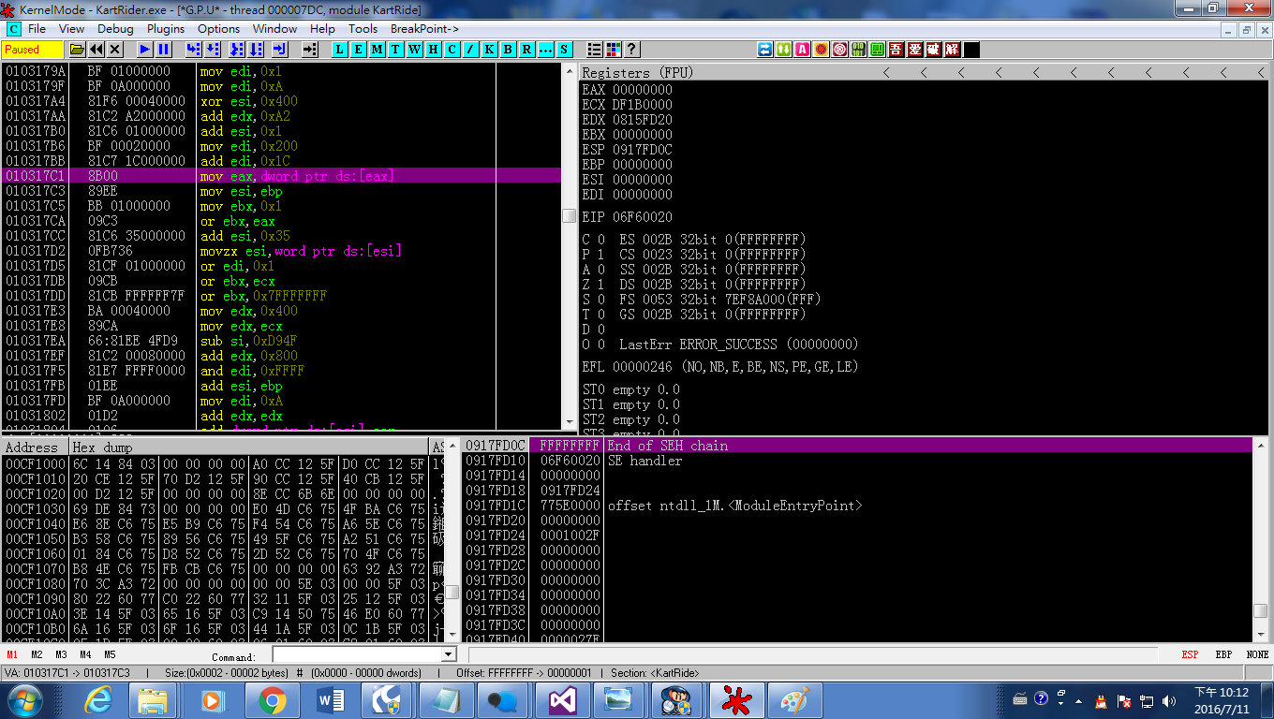
Task: Click the Open file folder icon
Action: [78, 50]
